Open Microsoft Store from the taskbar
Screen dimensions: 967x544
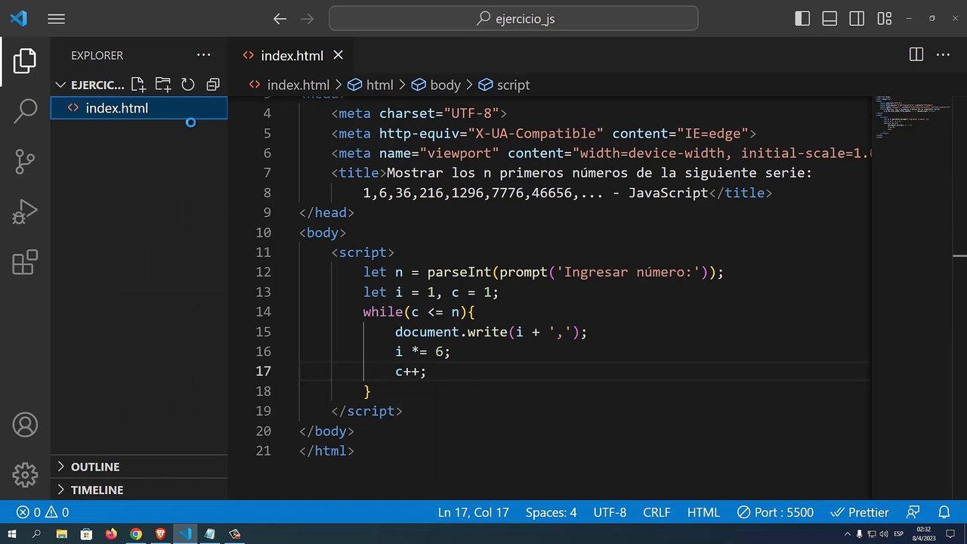86,534
